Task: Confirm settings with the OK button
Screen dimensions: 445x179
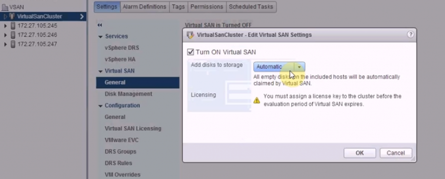Action: [359, 153]
